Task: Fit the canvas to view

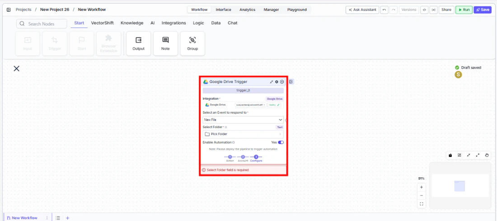Action: coord(421,204)
